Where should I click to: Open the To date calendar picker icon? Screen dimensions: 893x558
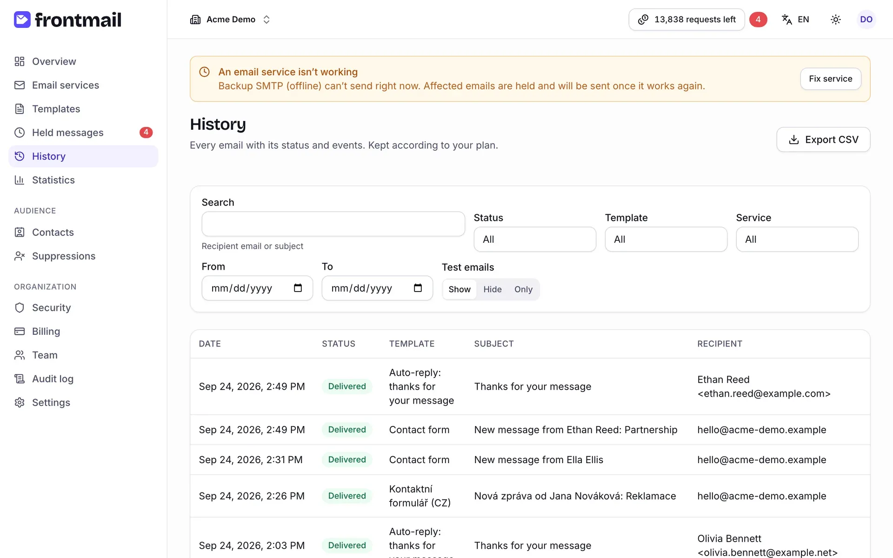(418, 288)
